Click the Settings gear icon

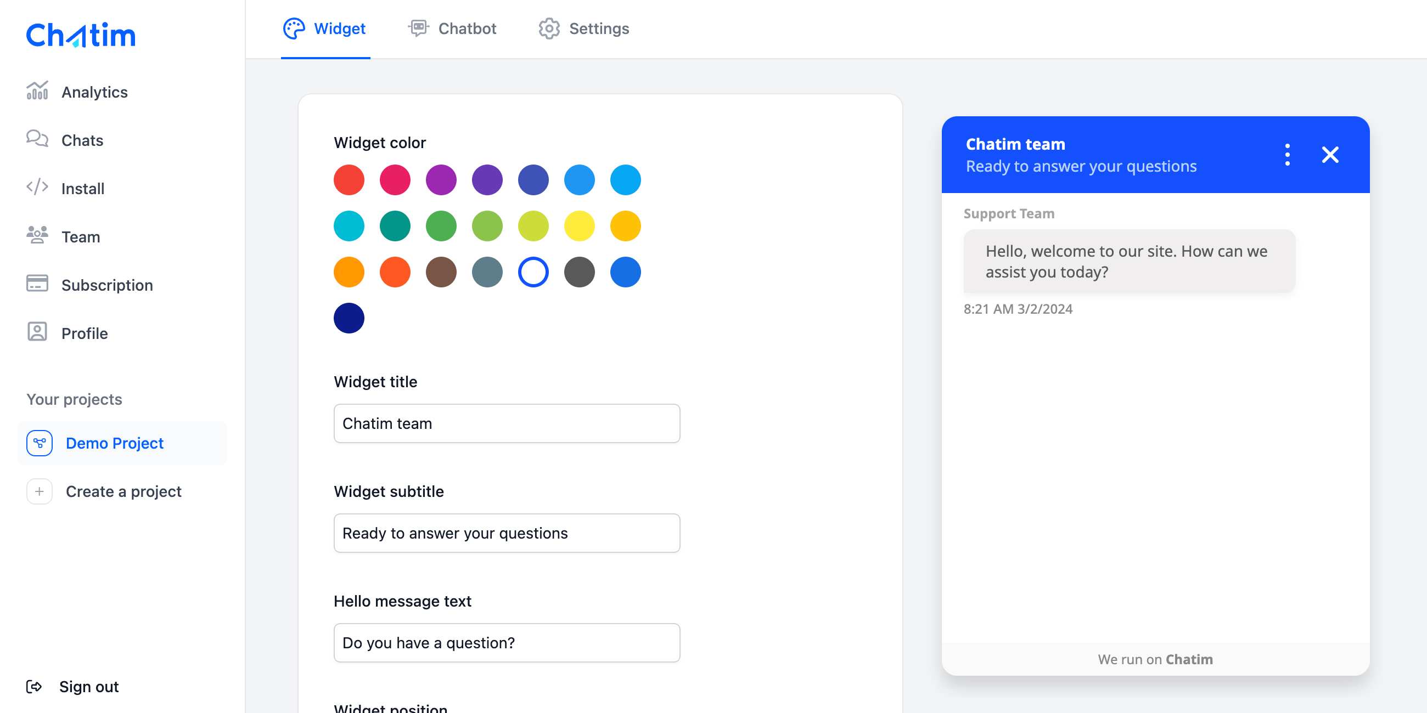click(x=549, y=28)
